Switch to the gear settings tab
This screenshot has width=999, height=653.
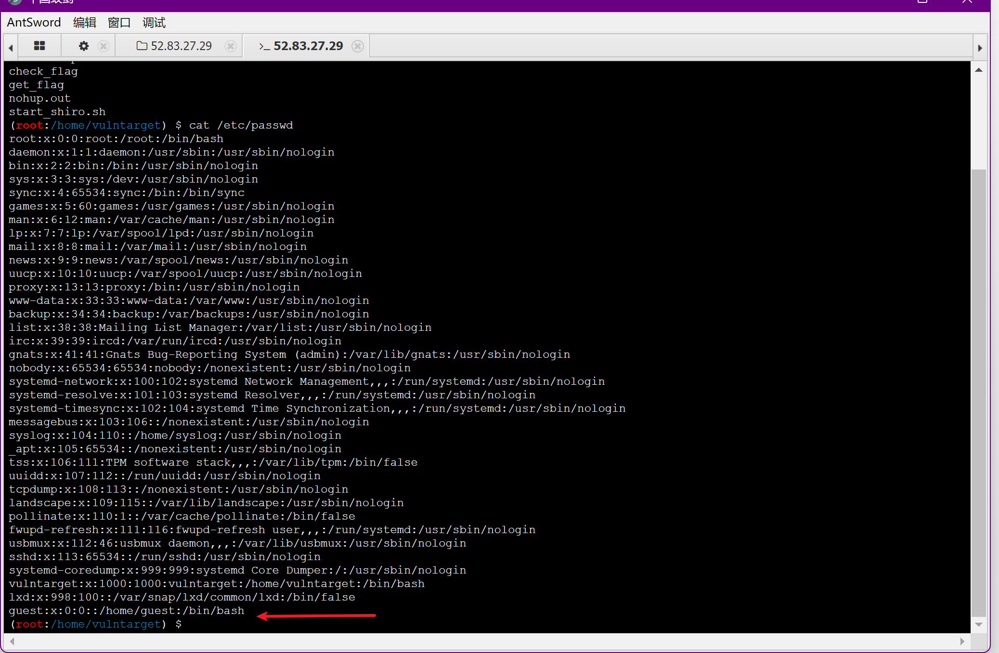84,46
